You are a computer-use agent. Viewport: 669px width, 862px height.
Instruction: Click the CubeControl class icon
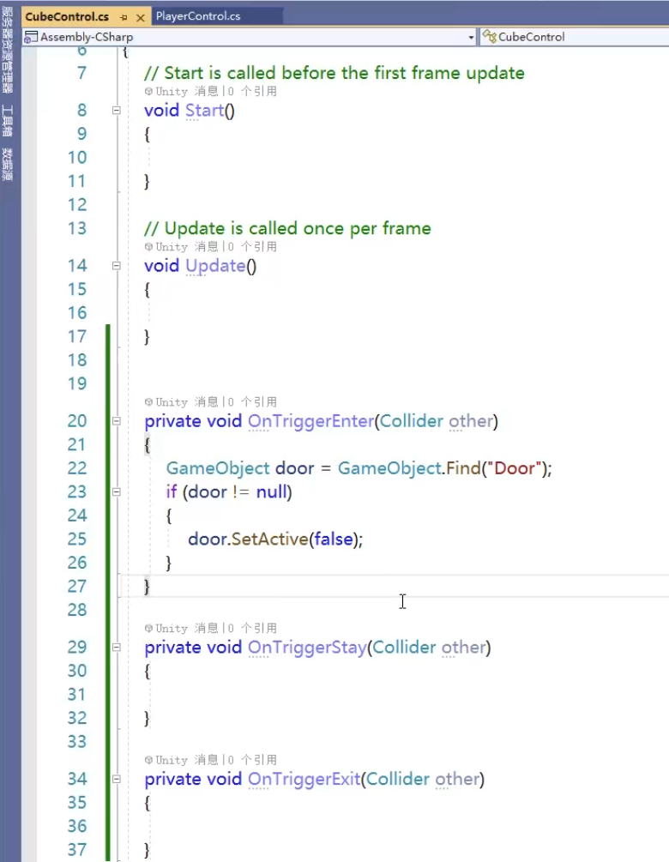pos(489,36)
